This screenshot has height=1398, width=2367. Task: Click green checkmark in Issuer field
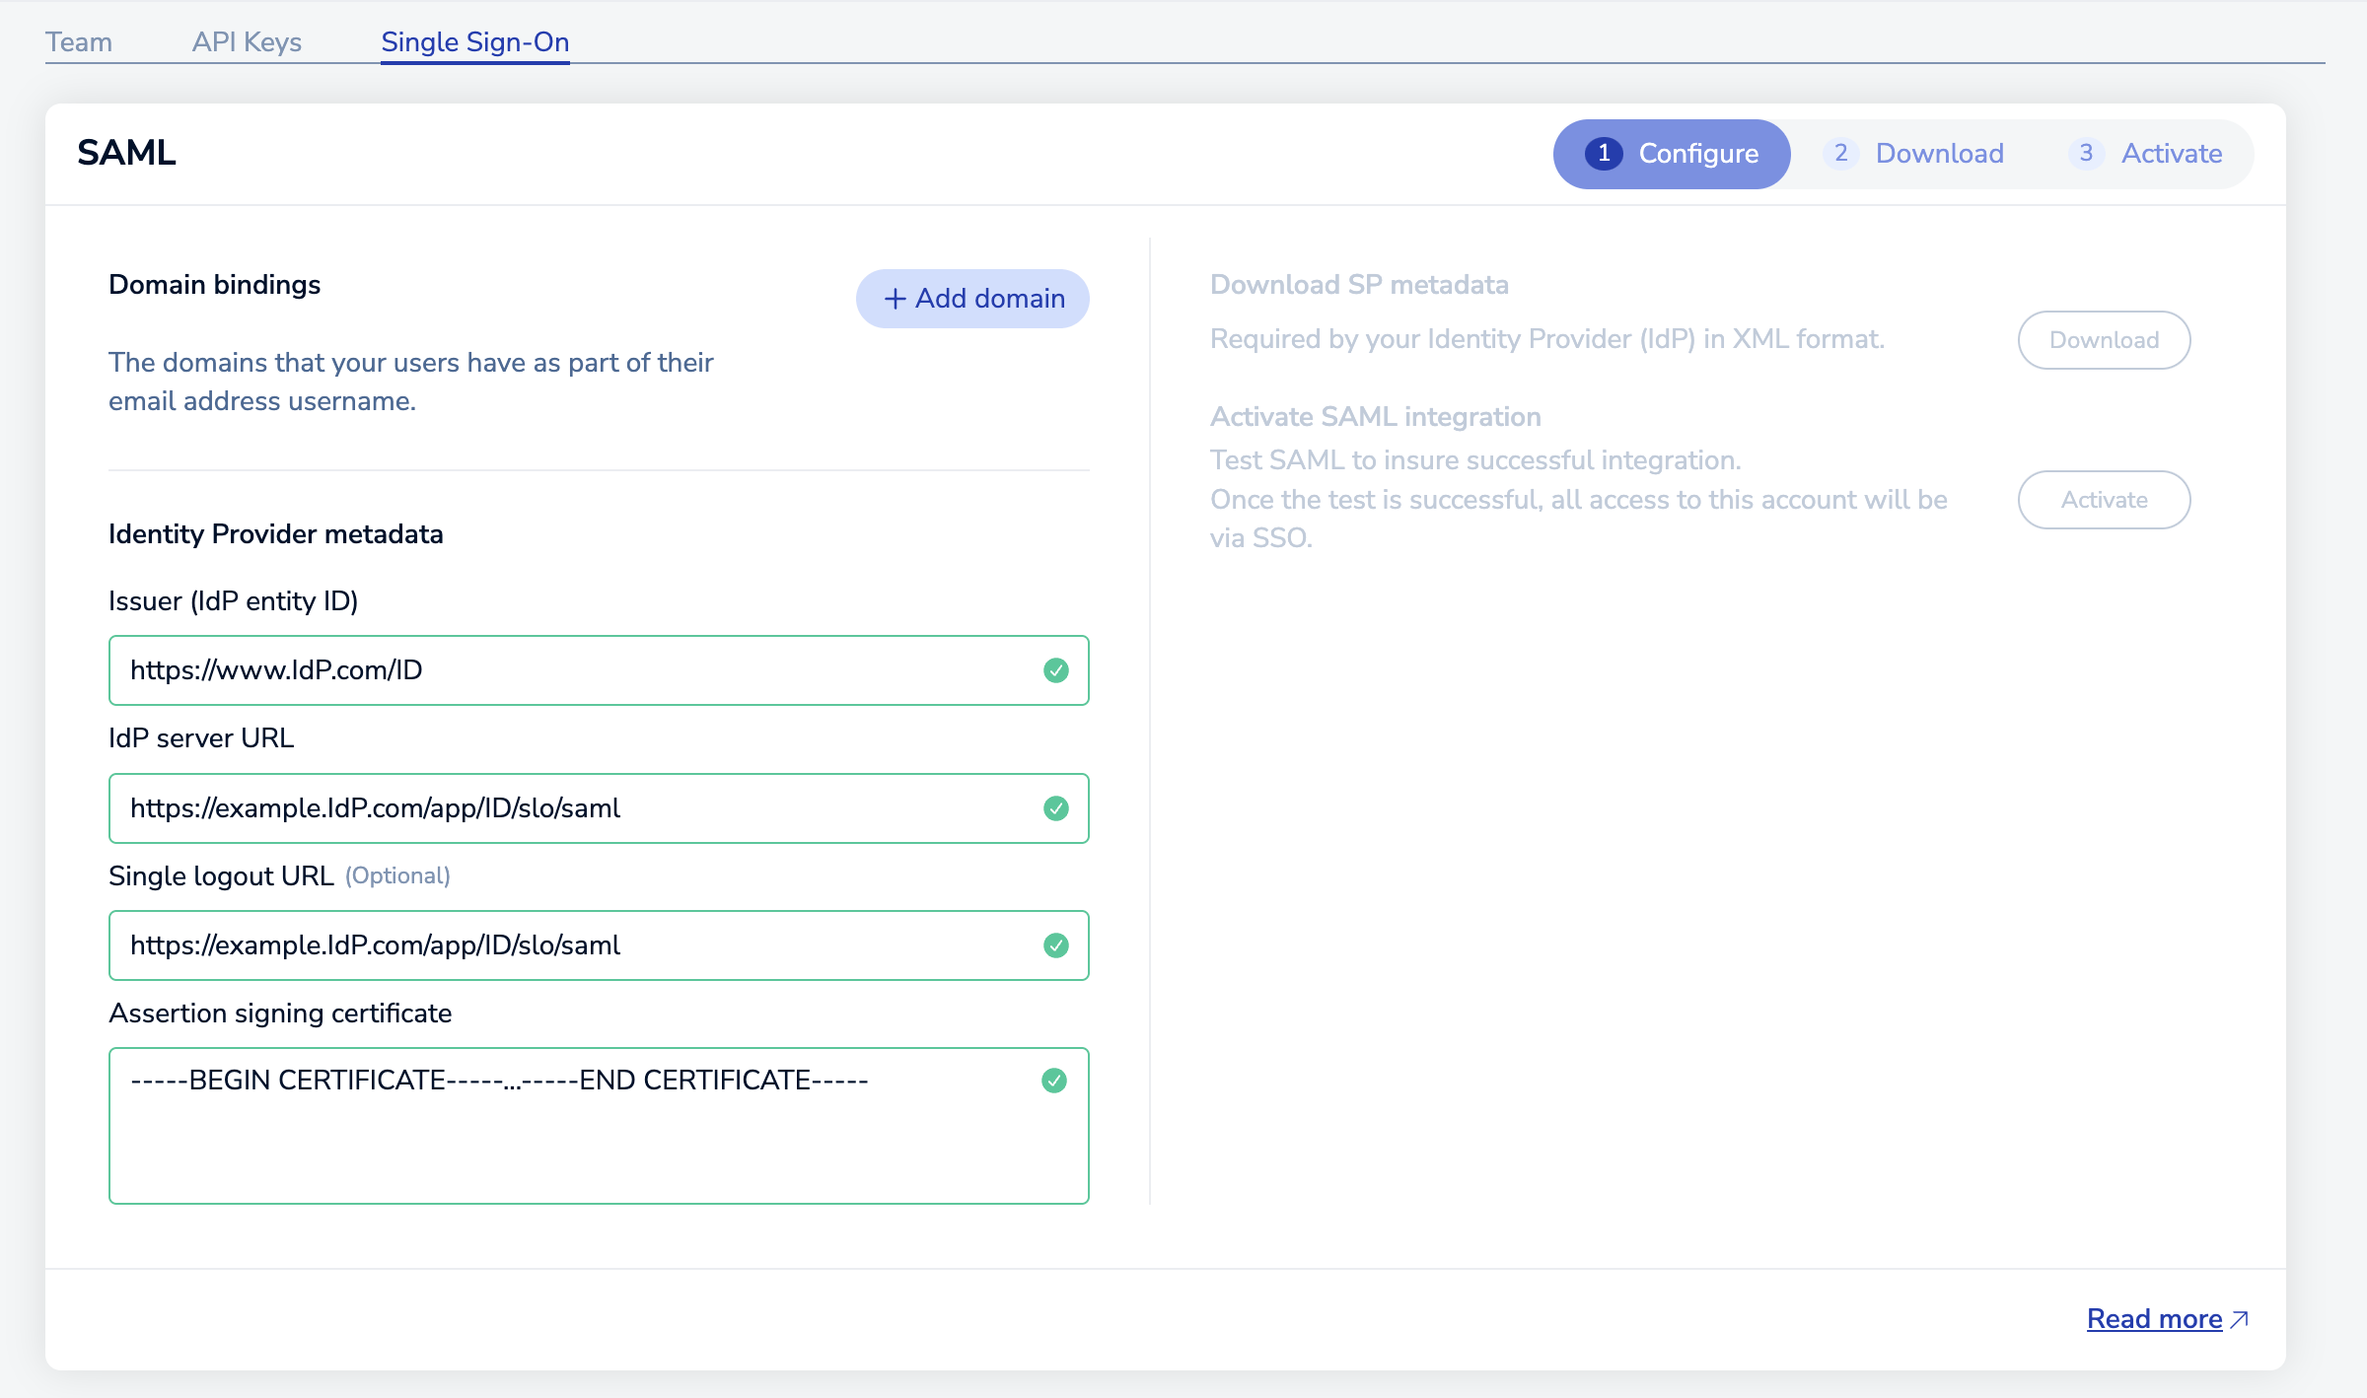coord(1055,670)
